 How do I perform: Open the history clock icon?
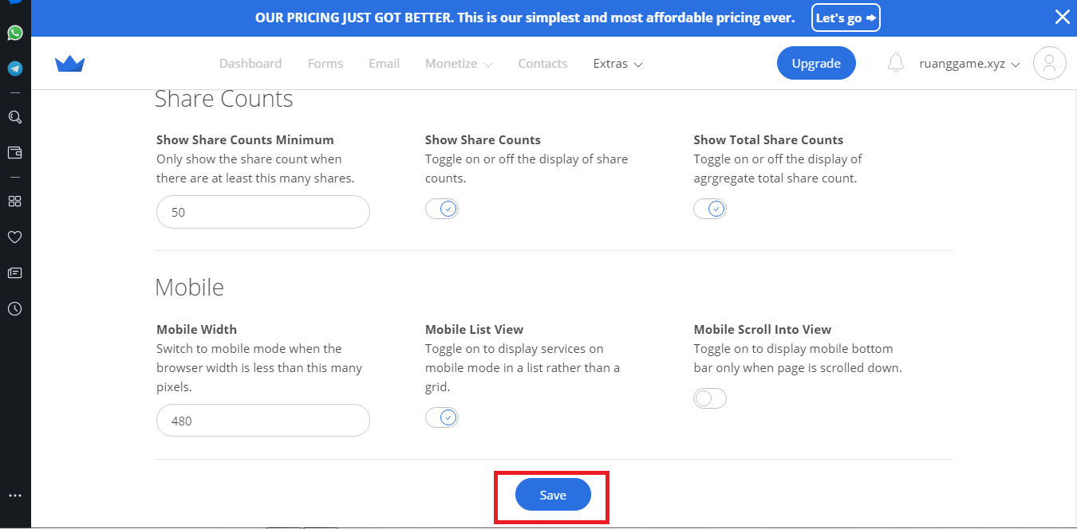tap(14, 308)
